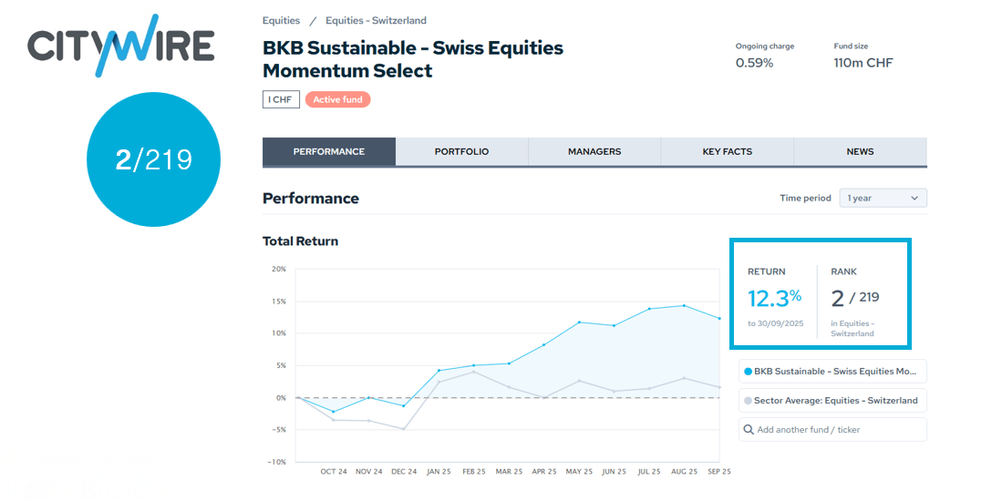The height and width of the screenshot is (501, 1002).
Task: Select the I CHF share class tag
Action: (281, 99)
